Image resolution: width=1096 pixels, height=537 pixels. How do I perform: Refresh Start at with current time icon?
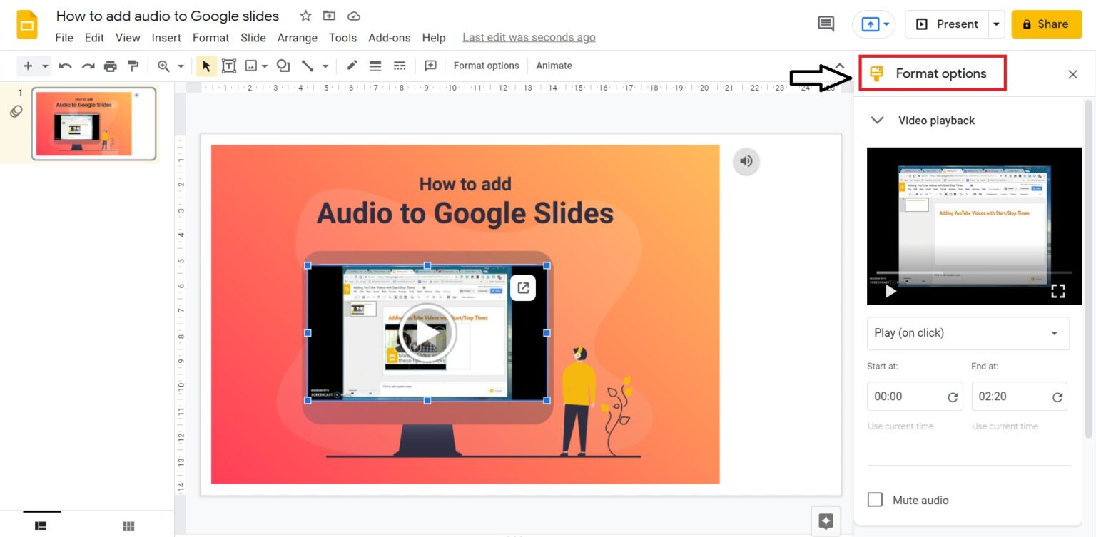953,397
